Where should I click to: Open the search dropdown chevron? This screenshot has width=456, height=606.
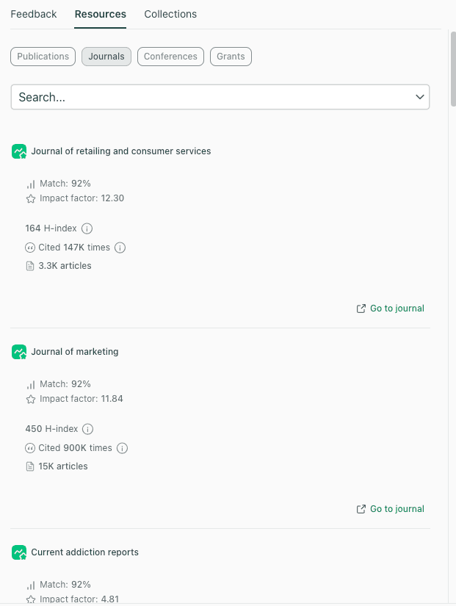point(419,96)
